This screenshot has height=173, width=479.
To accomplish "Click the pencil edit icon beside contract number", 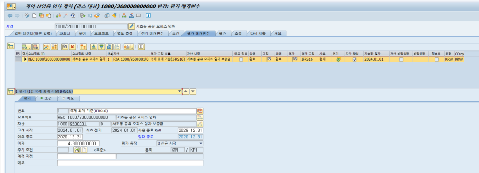I will tap(131, 27).
